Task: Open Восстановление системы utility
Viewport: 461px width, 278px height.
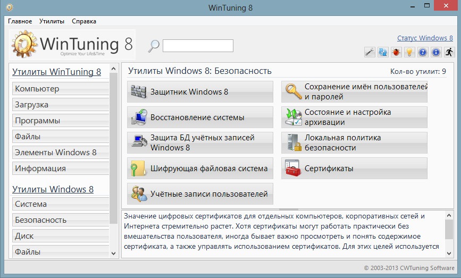Action: click(200, 117)
